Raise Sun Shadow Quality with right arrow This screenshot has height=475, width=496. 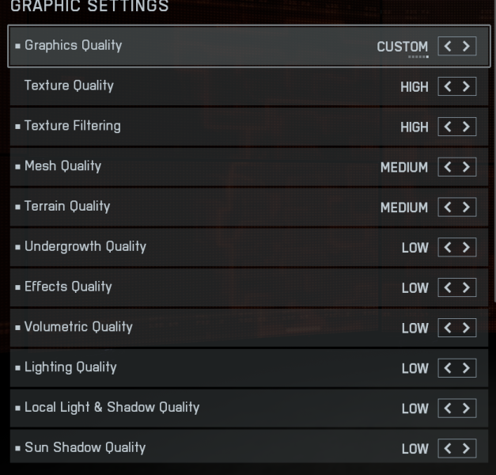467,449
